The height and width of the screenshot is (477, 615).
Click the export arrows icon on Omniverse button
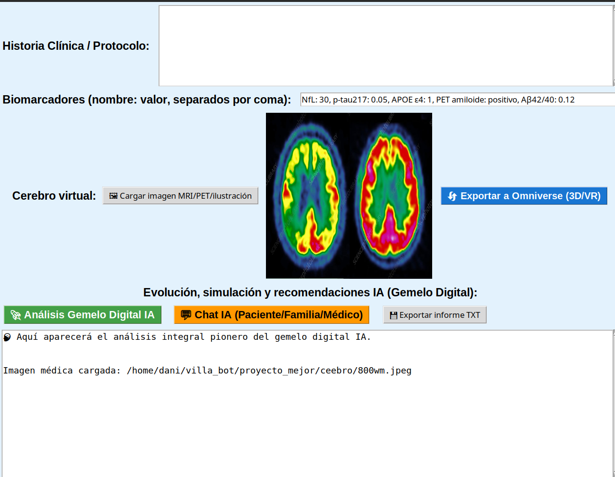pyautogui.click(x=451, y=195)
